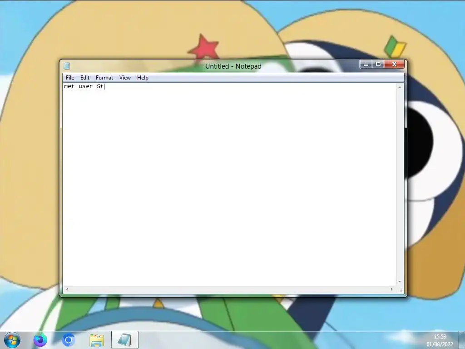
Task: Maximize the Notepad window
Action: pos(378,64)
